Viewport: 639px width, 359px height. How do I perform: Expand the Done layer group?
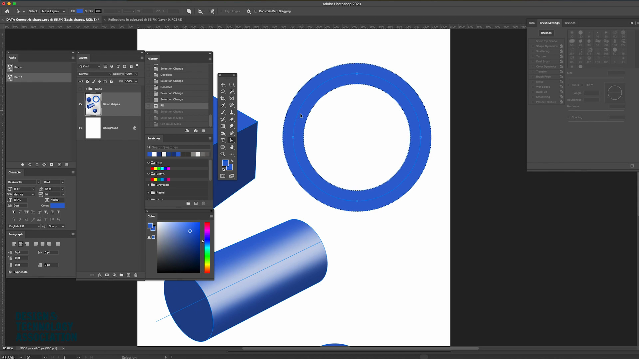(86, 89)
